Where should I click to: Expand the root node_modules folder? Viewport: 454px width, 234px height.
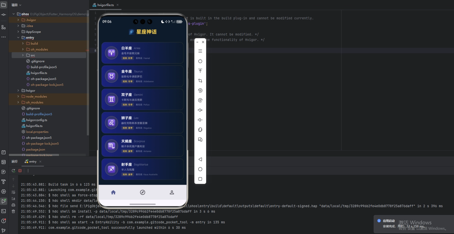[18, 96]
